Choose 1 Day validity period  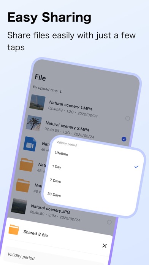tap(57, 167)
